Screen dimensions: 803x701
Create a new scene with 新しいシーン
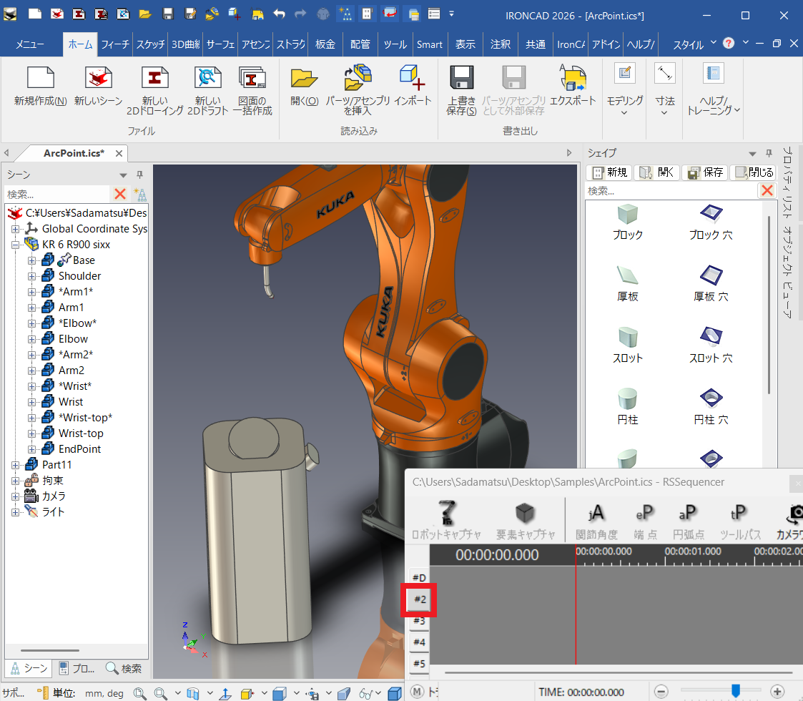coord(99,86)
